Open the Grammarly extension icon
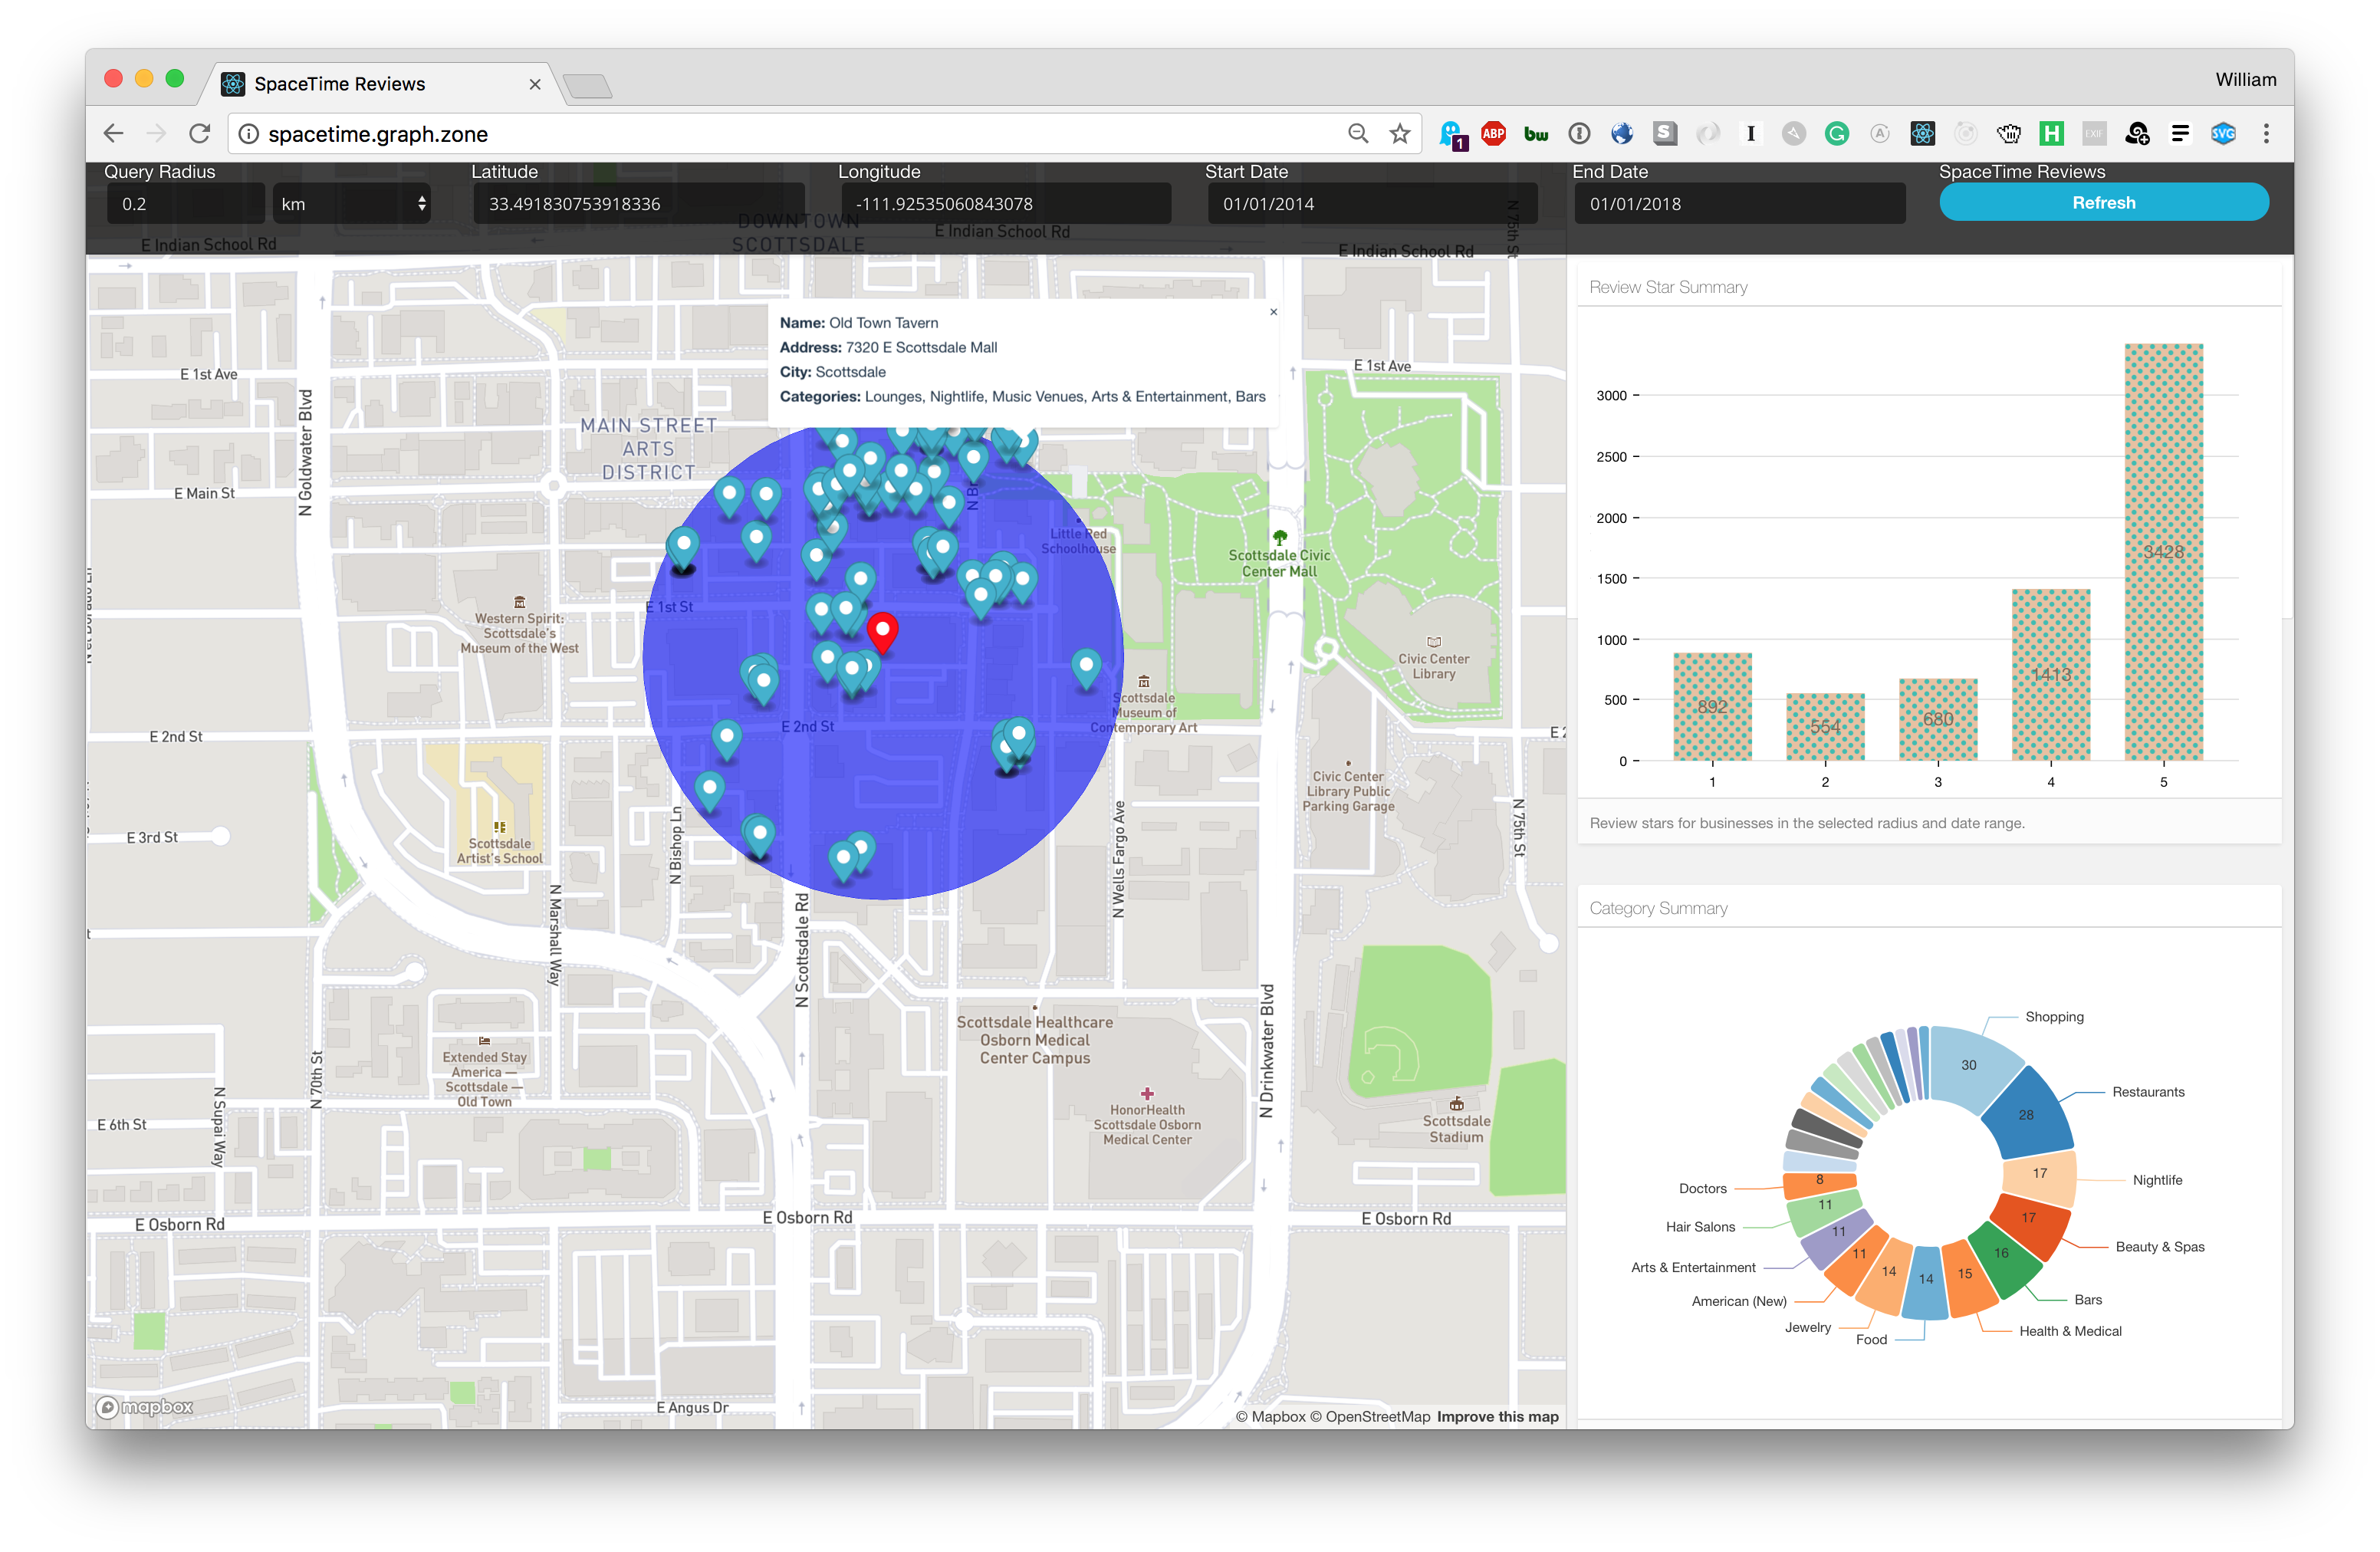 [x=1836, y=134]
